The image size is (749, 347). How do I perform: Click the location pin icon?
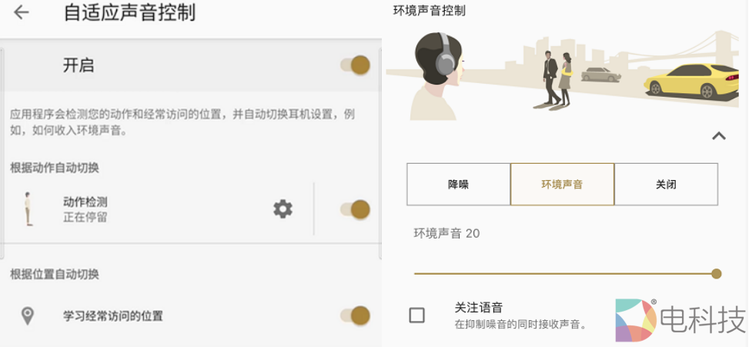click(x=28, y=315)
